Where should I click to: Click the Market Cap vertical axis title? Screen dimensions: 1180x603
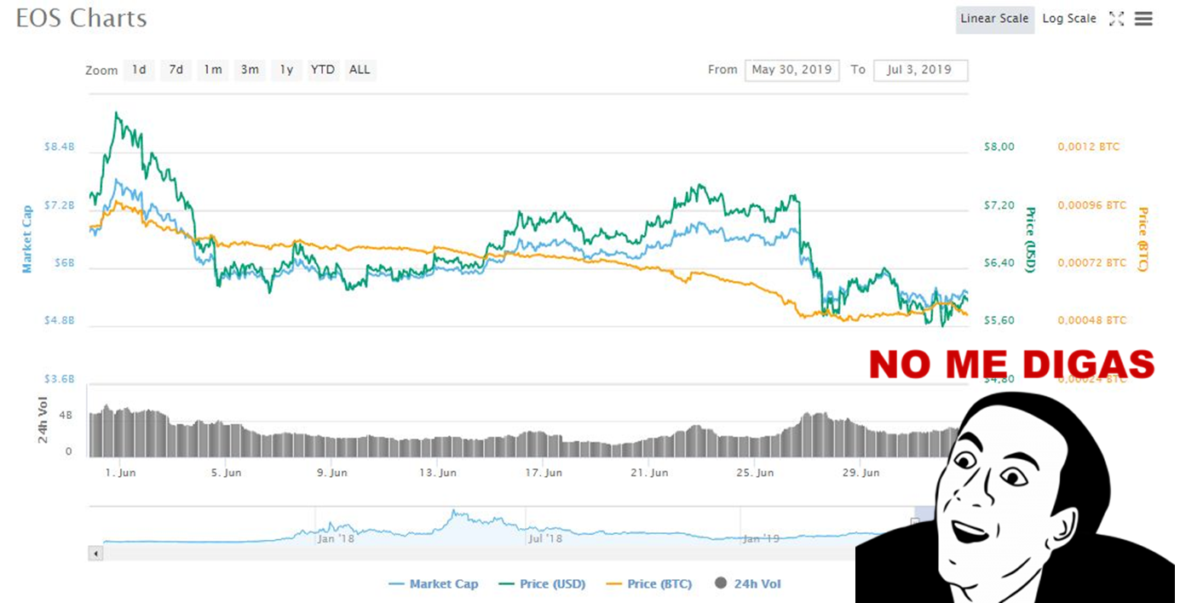coord(26,239)
